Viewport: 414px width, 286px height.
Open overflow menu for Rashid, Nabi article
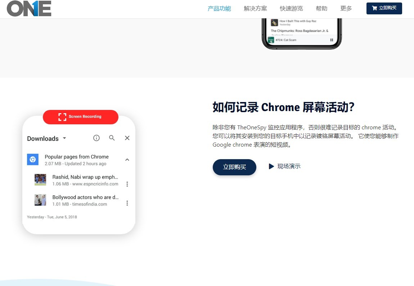[127, 184]
